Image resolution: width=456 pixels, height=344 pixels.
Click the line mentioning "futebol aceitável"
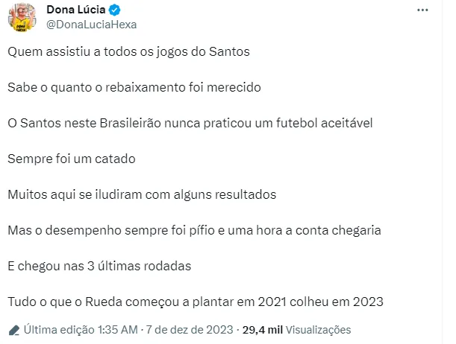click(190, 123)
